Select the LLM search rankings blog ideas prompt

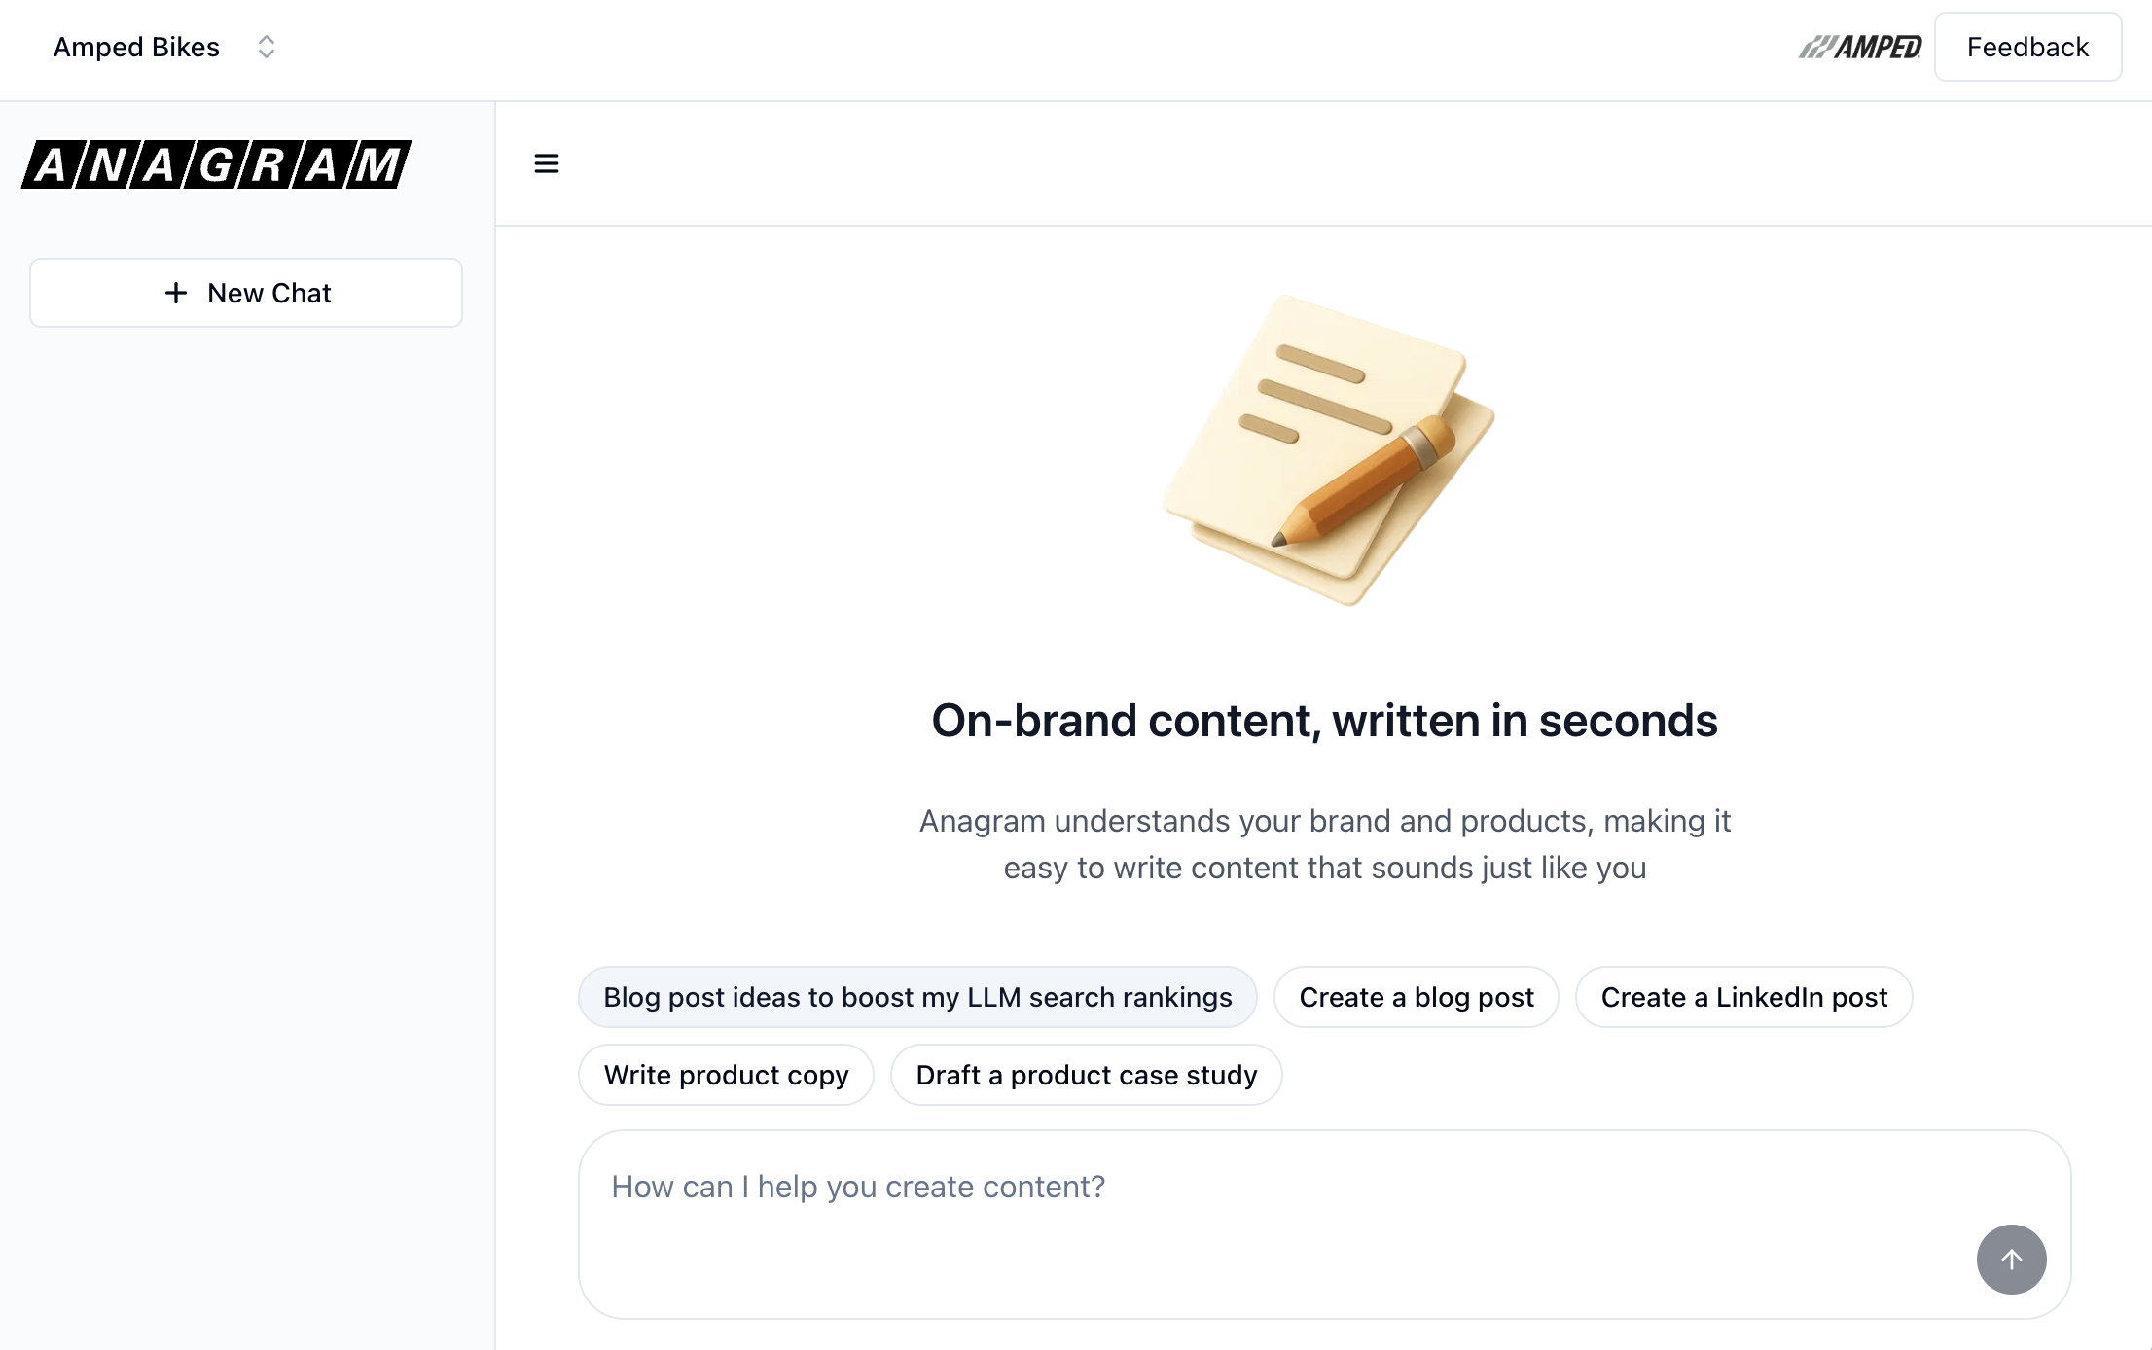917,997
